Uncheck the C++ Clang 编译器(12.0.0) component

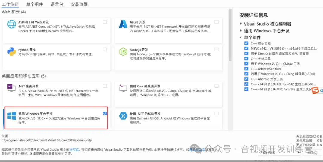pyautogui.click(x=246, y=74)
